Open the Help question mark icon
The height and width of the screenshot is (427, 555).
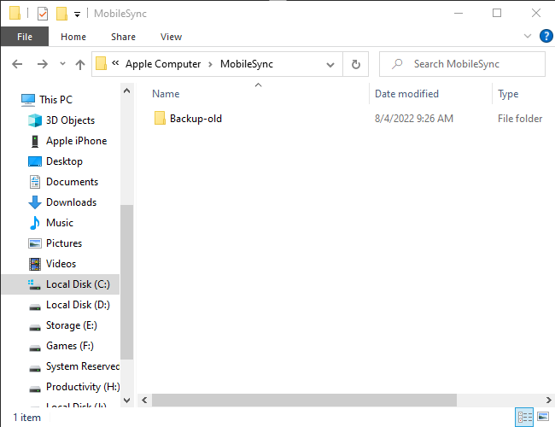[546, 36]
